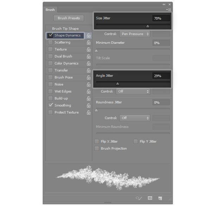This screenshot has width=211, height=206.
Task: Toggle lock icon beside Dual Brush
Action: tap(89, 56)
